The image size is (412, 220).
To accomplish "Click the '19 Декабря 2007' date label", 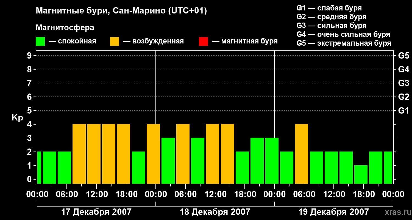I will (334, 212).
